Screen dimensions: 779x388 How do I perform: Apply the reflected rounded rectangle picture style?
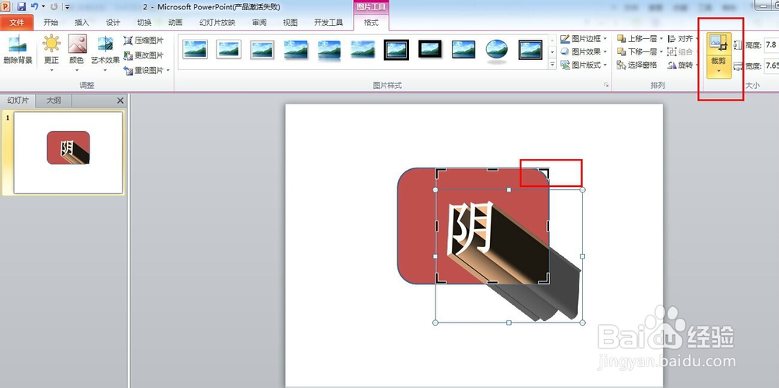pyautogui.click(x=330, y=50)
